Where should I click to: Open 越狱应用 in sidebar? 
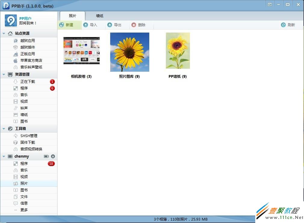(29, 41)
